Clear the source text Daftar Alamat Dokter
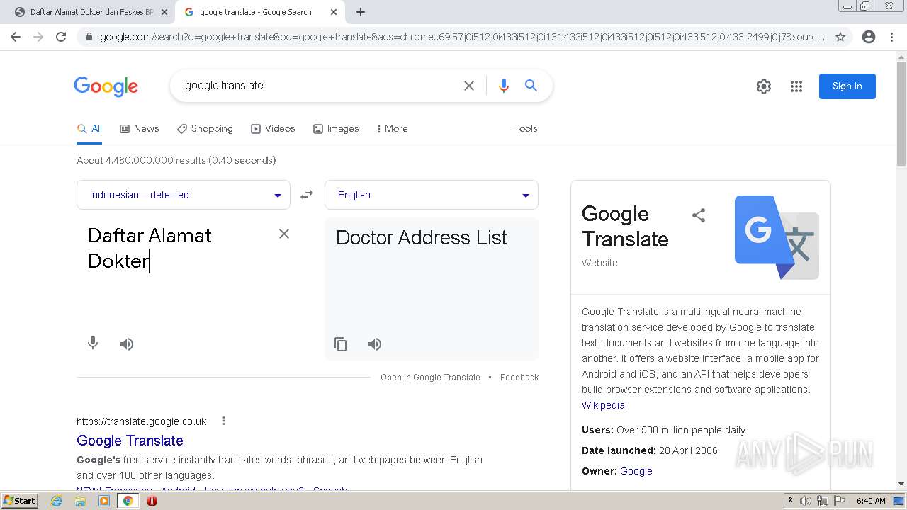Viewport: 907px width, 510px height. coord(284,234)
